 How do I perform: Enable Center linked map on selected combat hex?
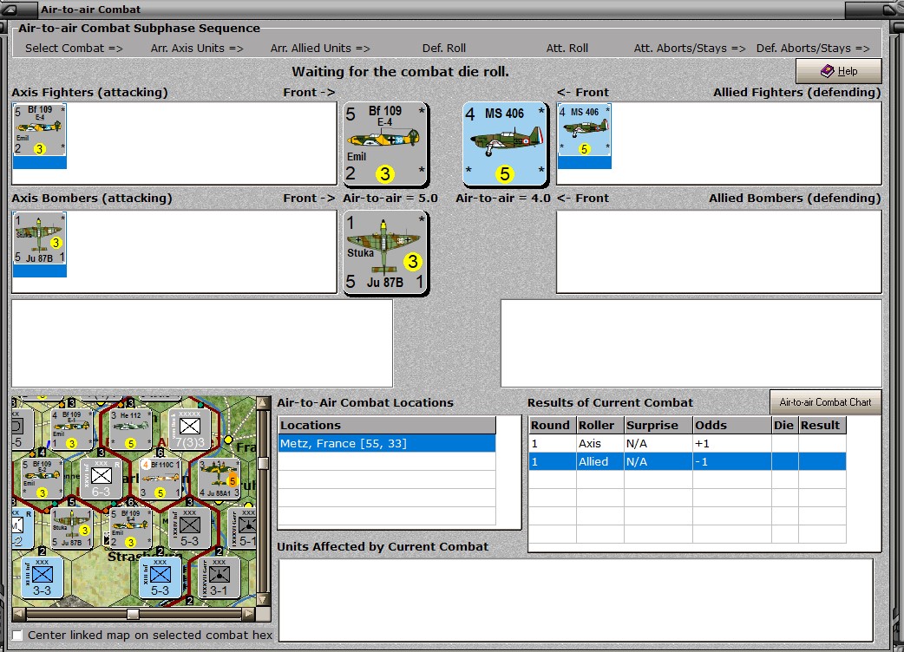(17, 635)
